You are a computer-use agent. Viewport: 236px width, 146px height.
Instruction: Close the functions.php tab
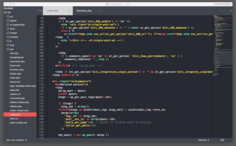[99, 11]
